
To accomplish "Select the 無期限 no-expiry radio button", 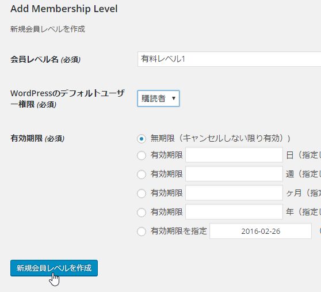I will click(142, 139).
